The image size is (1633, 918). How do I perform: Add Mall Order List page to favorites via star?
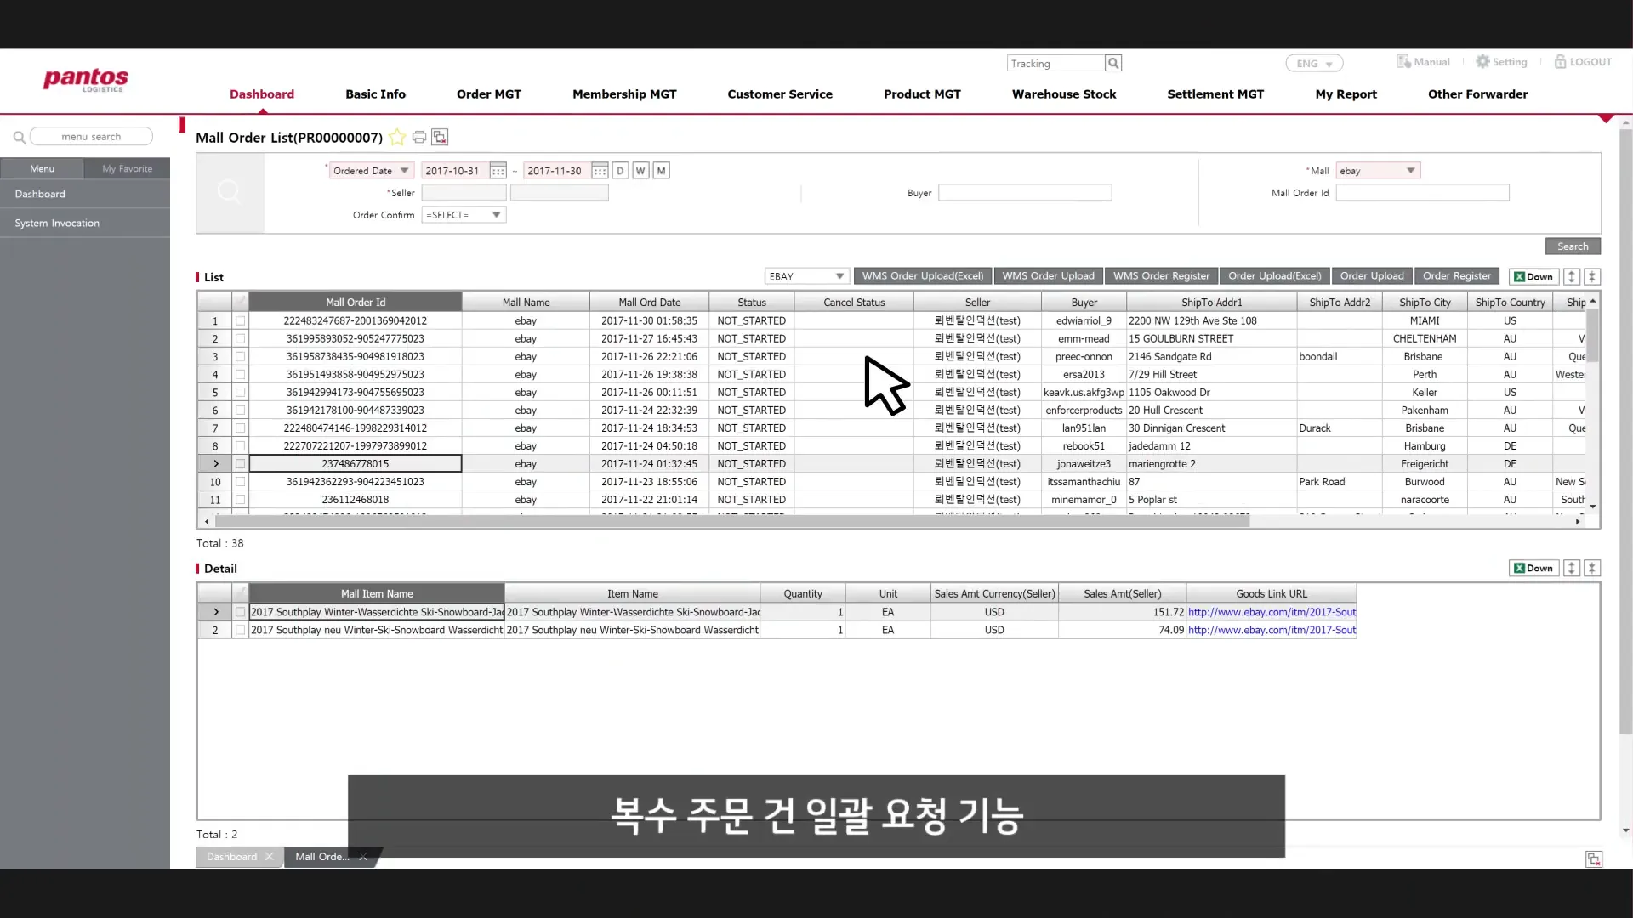(397, 138)
